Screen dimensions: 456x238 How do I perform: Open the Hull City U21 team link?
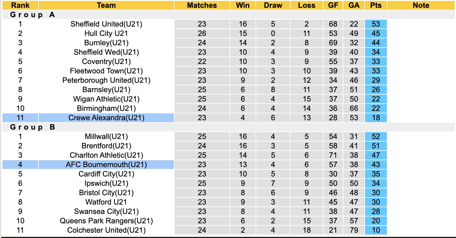106,33
